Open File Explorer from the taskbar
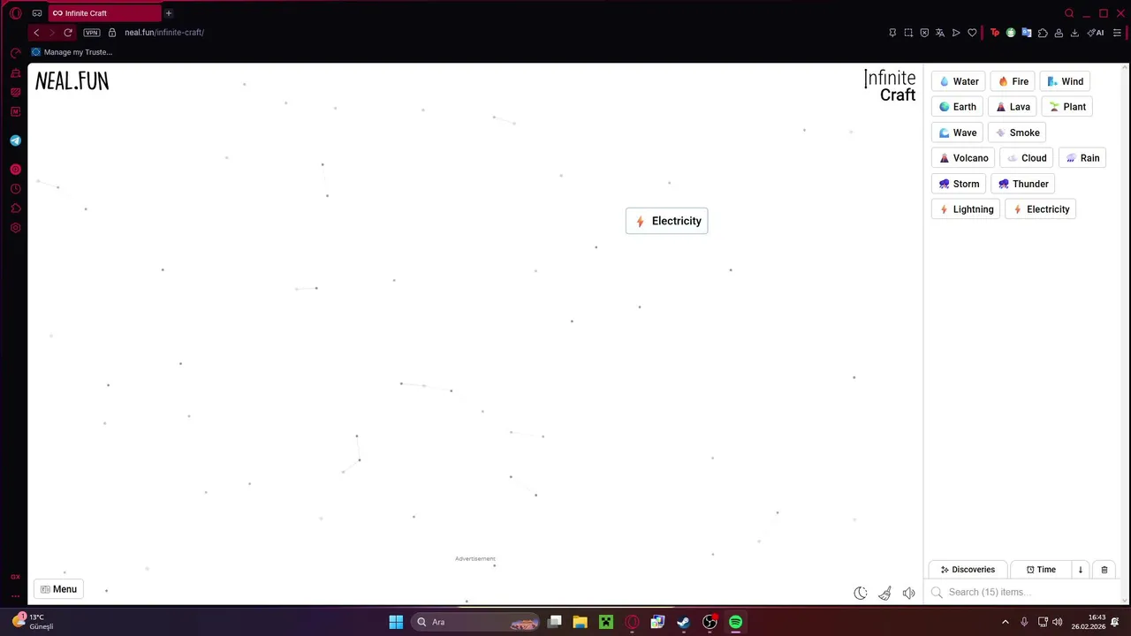Image resolution: width=1131 pixels, height=636 pixels. coord(580,622)
